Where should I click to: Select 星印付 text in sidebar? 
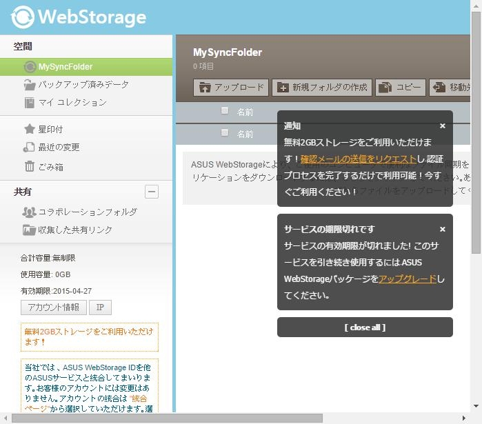point(50,130)
